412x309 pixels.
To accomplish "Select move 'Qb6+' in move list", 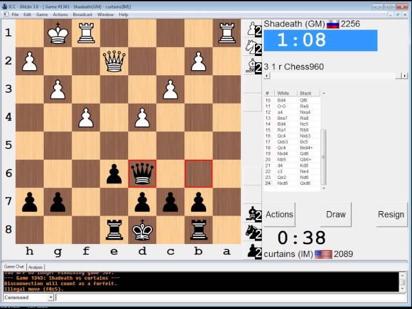I will point(305,160).
